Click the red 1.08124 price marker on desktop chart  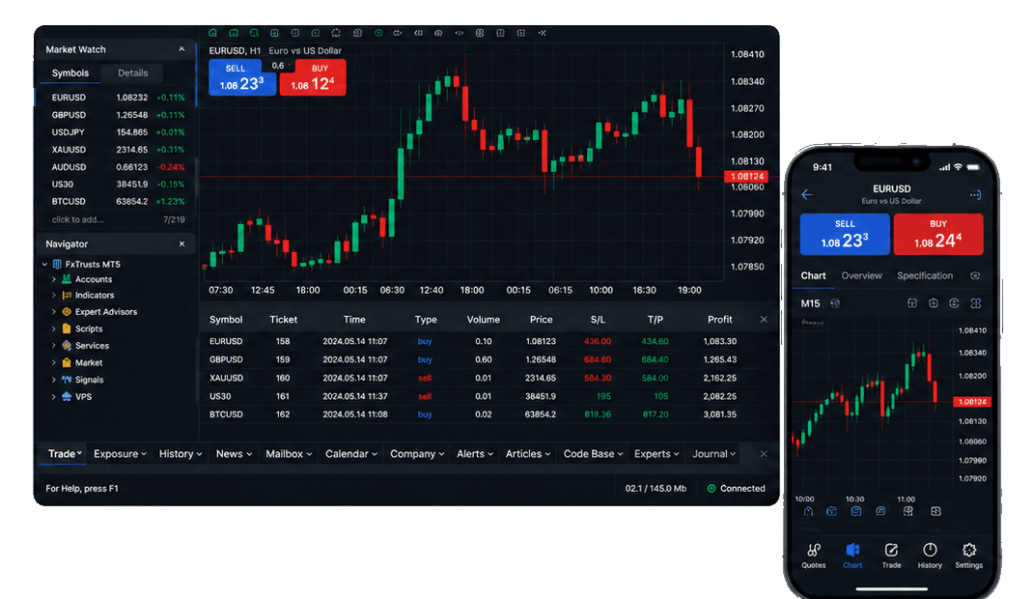click(746, 176)
